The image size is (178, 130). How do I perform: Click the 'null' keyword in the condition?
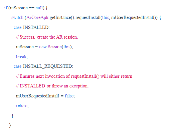coord(39,8)
